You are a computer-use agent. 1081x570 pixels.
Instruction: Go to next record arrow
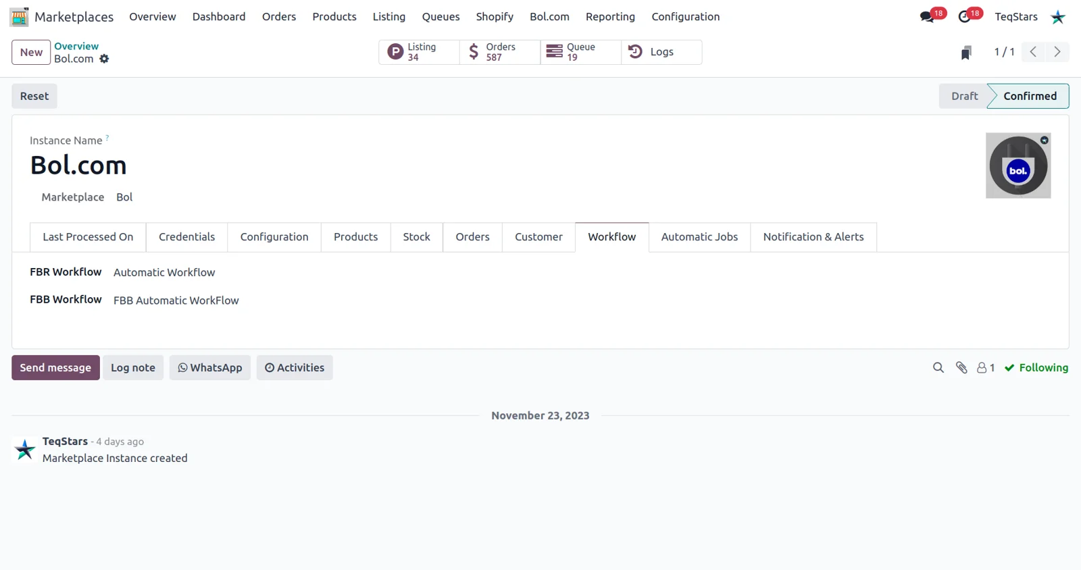1057,52
